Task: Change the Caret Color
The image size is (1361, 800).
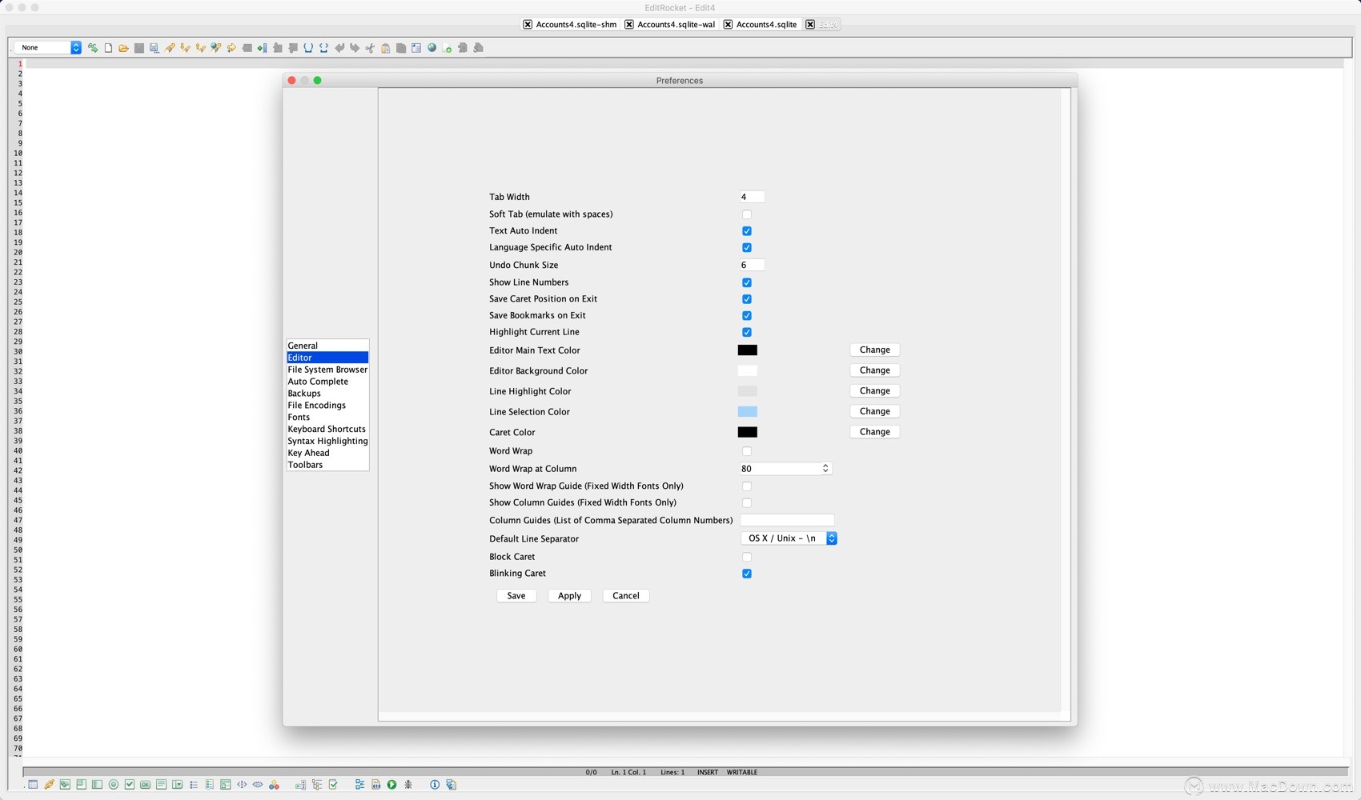Action: pos(874,432)
